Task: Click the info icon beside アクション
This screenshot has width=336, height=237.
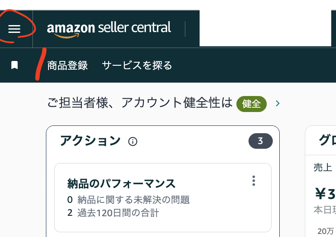Action: 133,141
